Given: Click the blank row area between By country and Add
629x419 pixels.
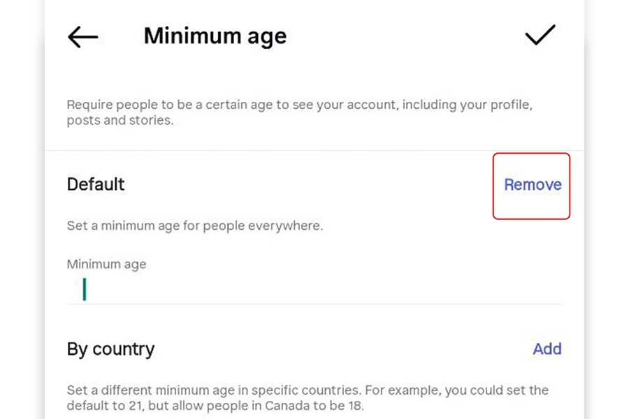Looking at the screenshot, I should 342,349.
